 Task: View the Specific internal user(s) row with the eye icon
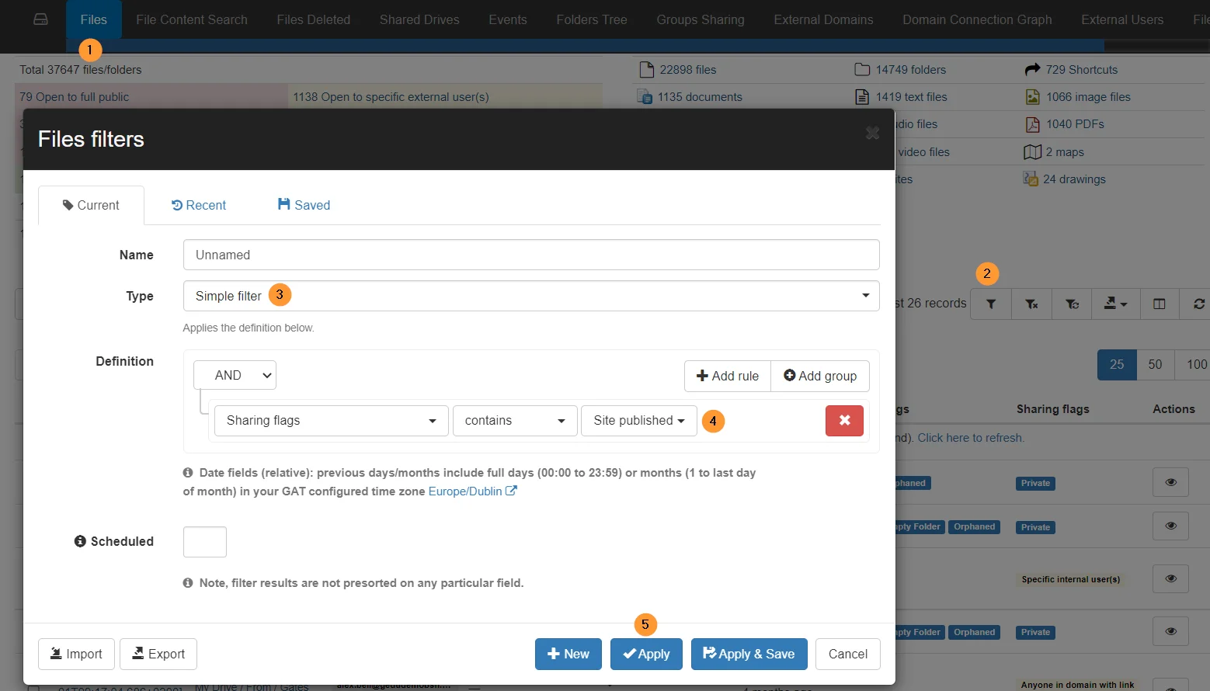tap(1170, 578)
